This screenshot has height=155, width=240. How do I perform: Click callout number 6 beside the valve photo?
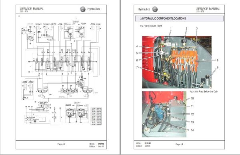pos(137,60)
